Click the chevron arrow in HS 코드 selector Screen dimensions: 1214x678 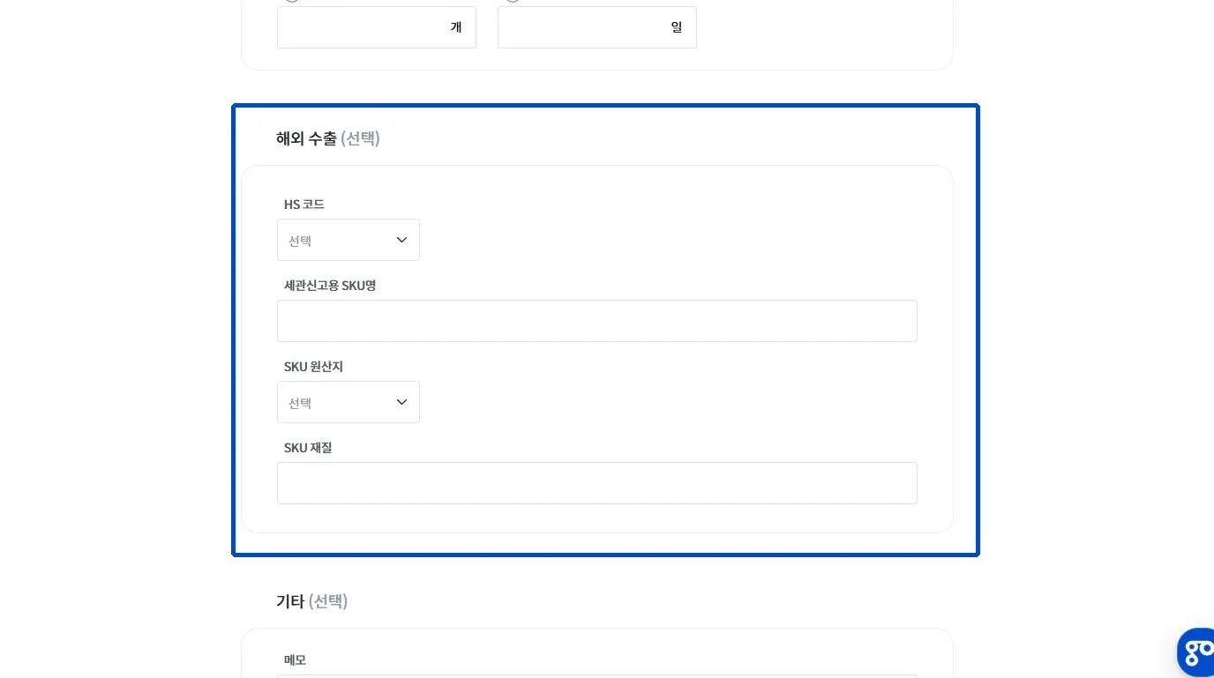point(401,240)
